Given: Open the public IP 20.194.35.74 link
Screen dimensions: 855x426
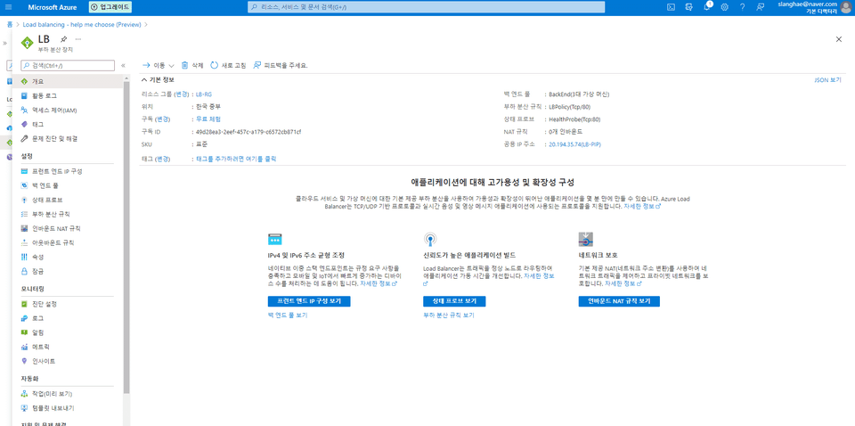Looking at the screenshot, I should tap(574, 144).
